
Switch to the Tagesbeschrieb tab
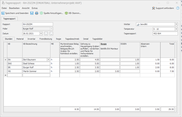[x=72, y=39]
